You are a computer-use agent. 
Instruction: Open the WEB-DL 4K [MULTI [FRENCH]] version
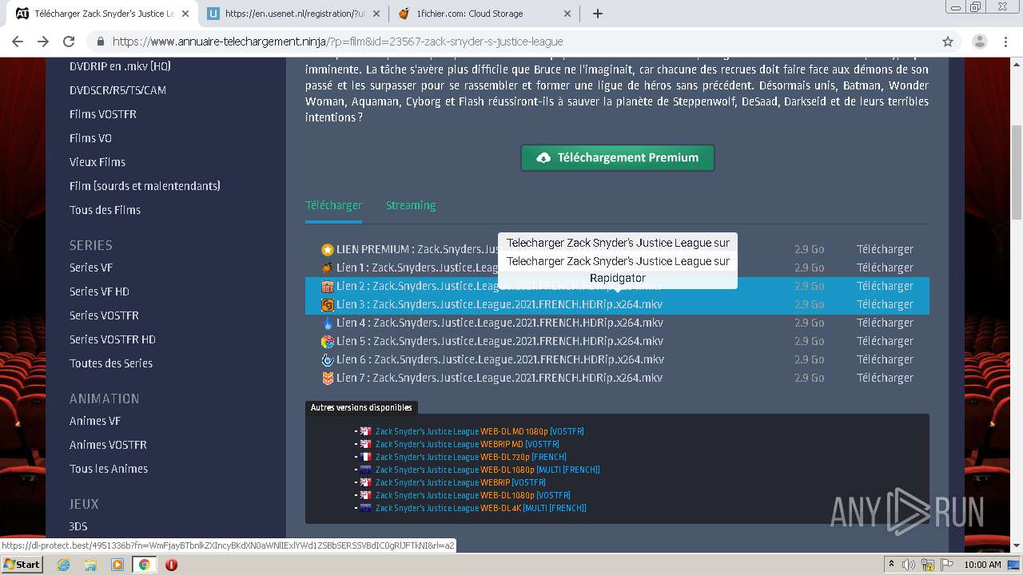481,508
